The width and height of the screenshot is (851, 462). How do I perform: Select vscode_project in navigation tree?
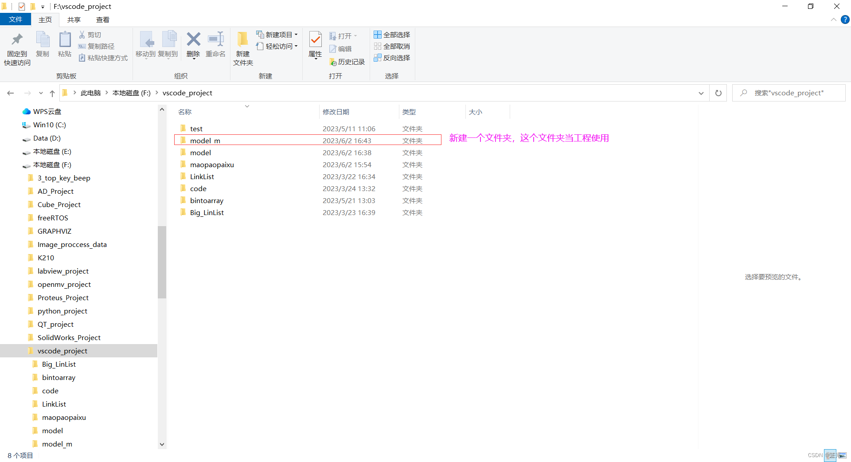click(x=78, y=351)
